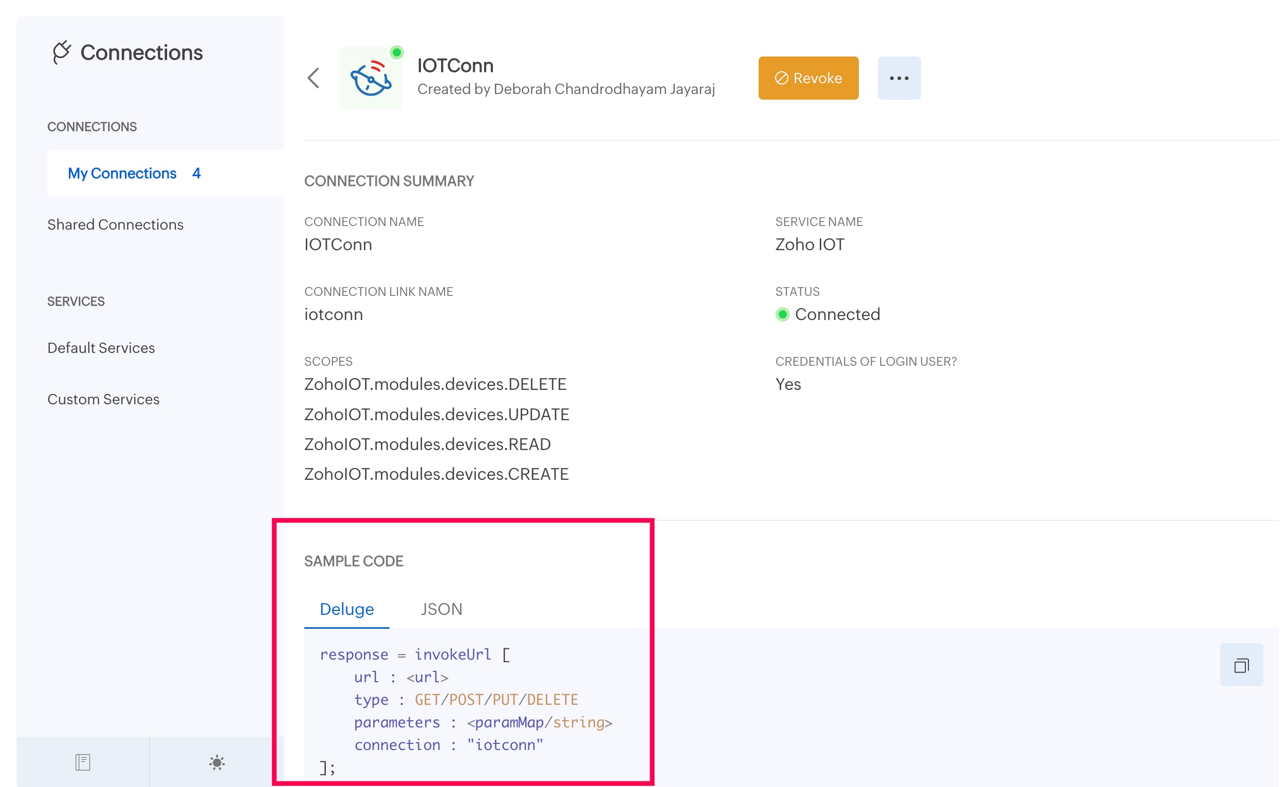Switch to the JSON sample code tab
This screenshot has height=787, width=1288.
tap(441, 609)
